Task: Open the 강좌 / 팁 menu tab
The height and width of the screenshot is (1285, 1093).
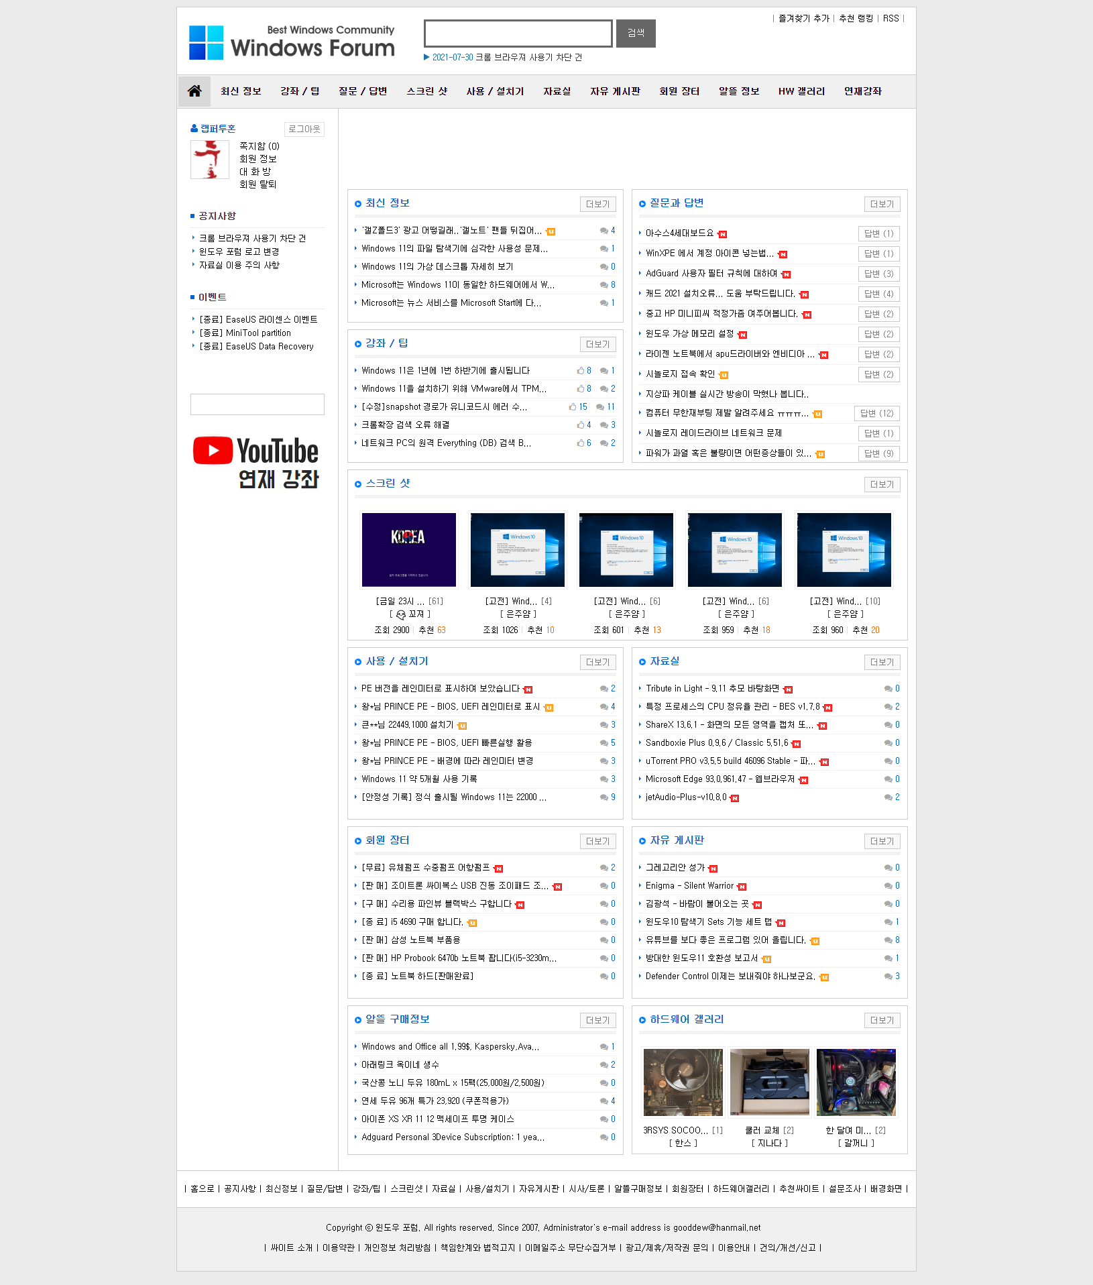Action: tap(300, 91)
